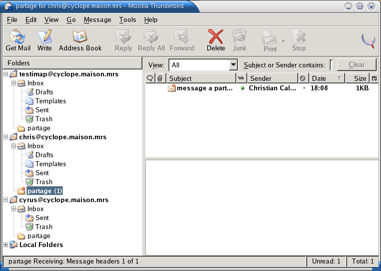
Task: Click 'Total: 1' in status bar
Action: tap(363, 262)
